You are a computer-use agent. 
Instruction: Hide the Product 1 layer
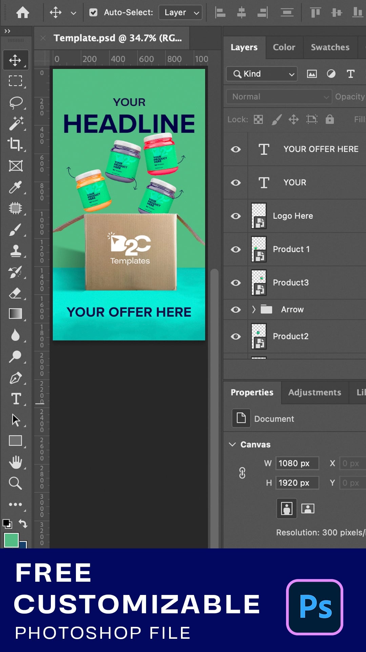pos(236,249)
